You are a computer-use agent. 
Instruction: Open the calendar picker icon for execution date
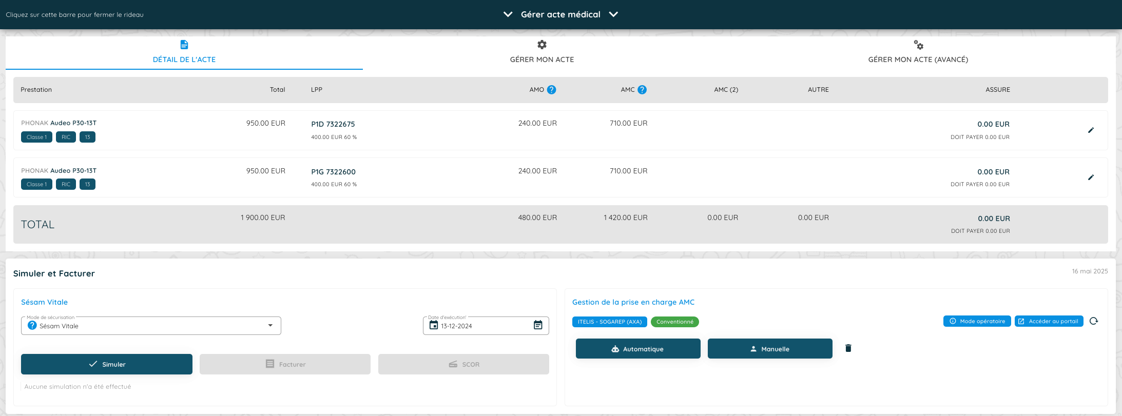(537, 325)
